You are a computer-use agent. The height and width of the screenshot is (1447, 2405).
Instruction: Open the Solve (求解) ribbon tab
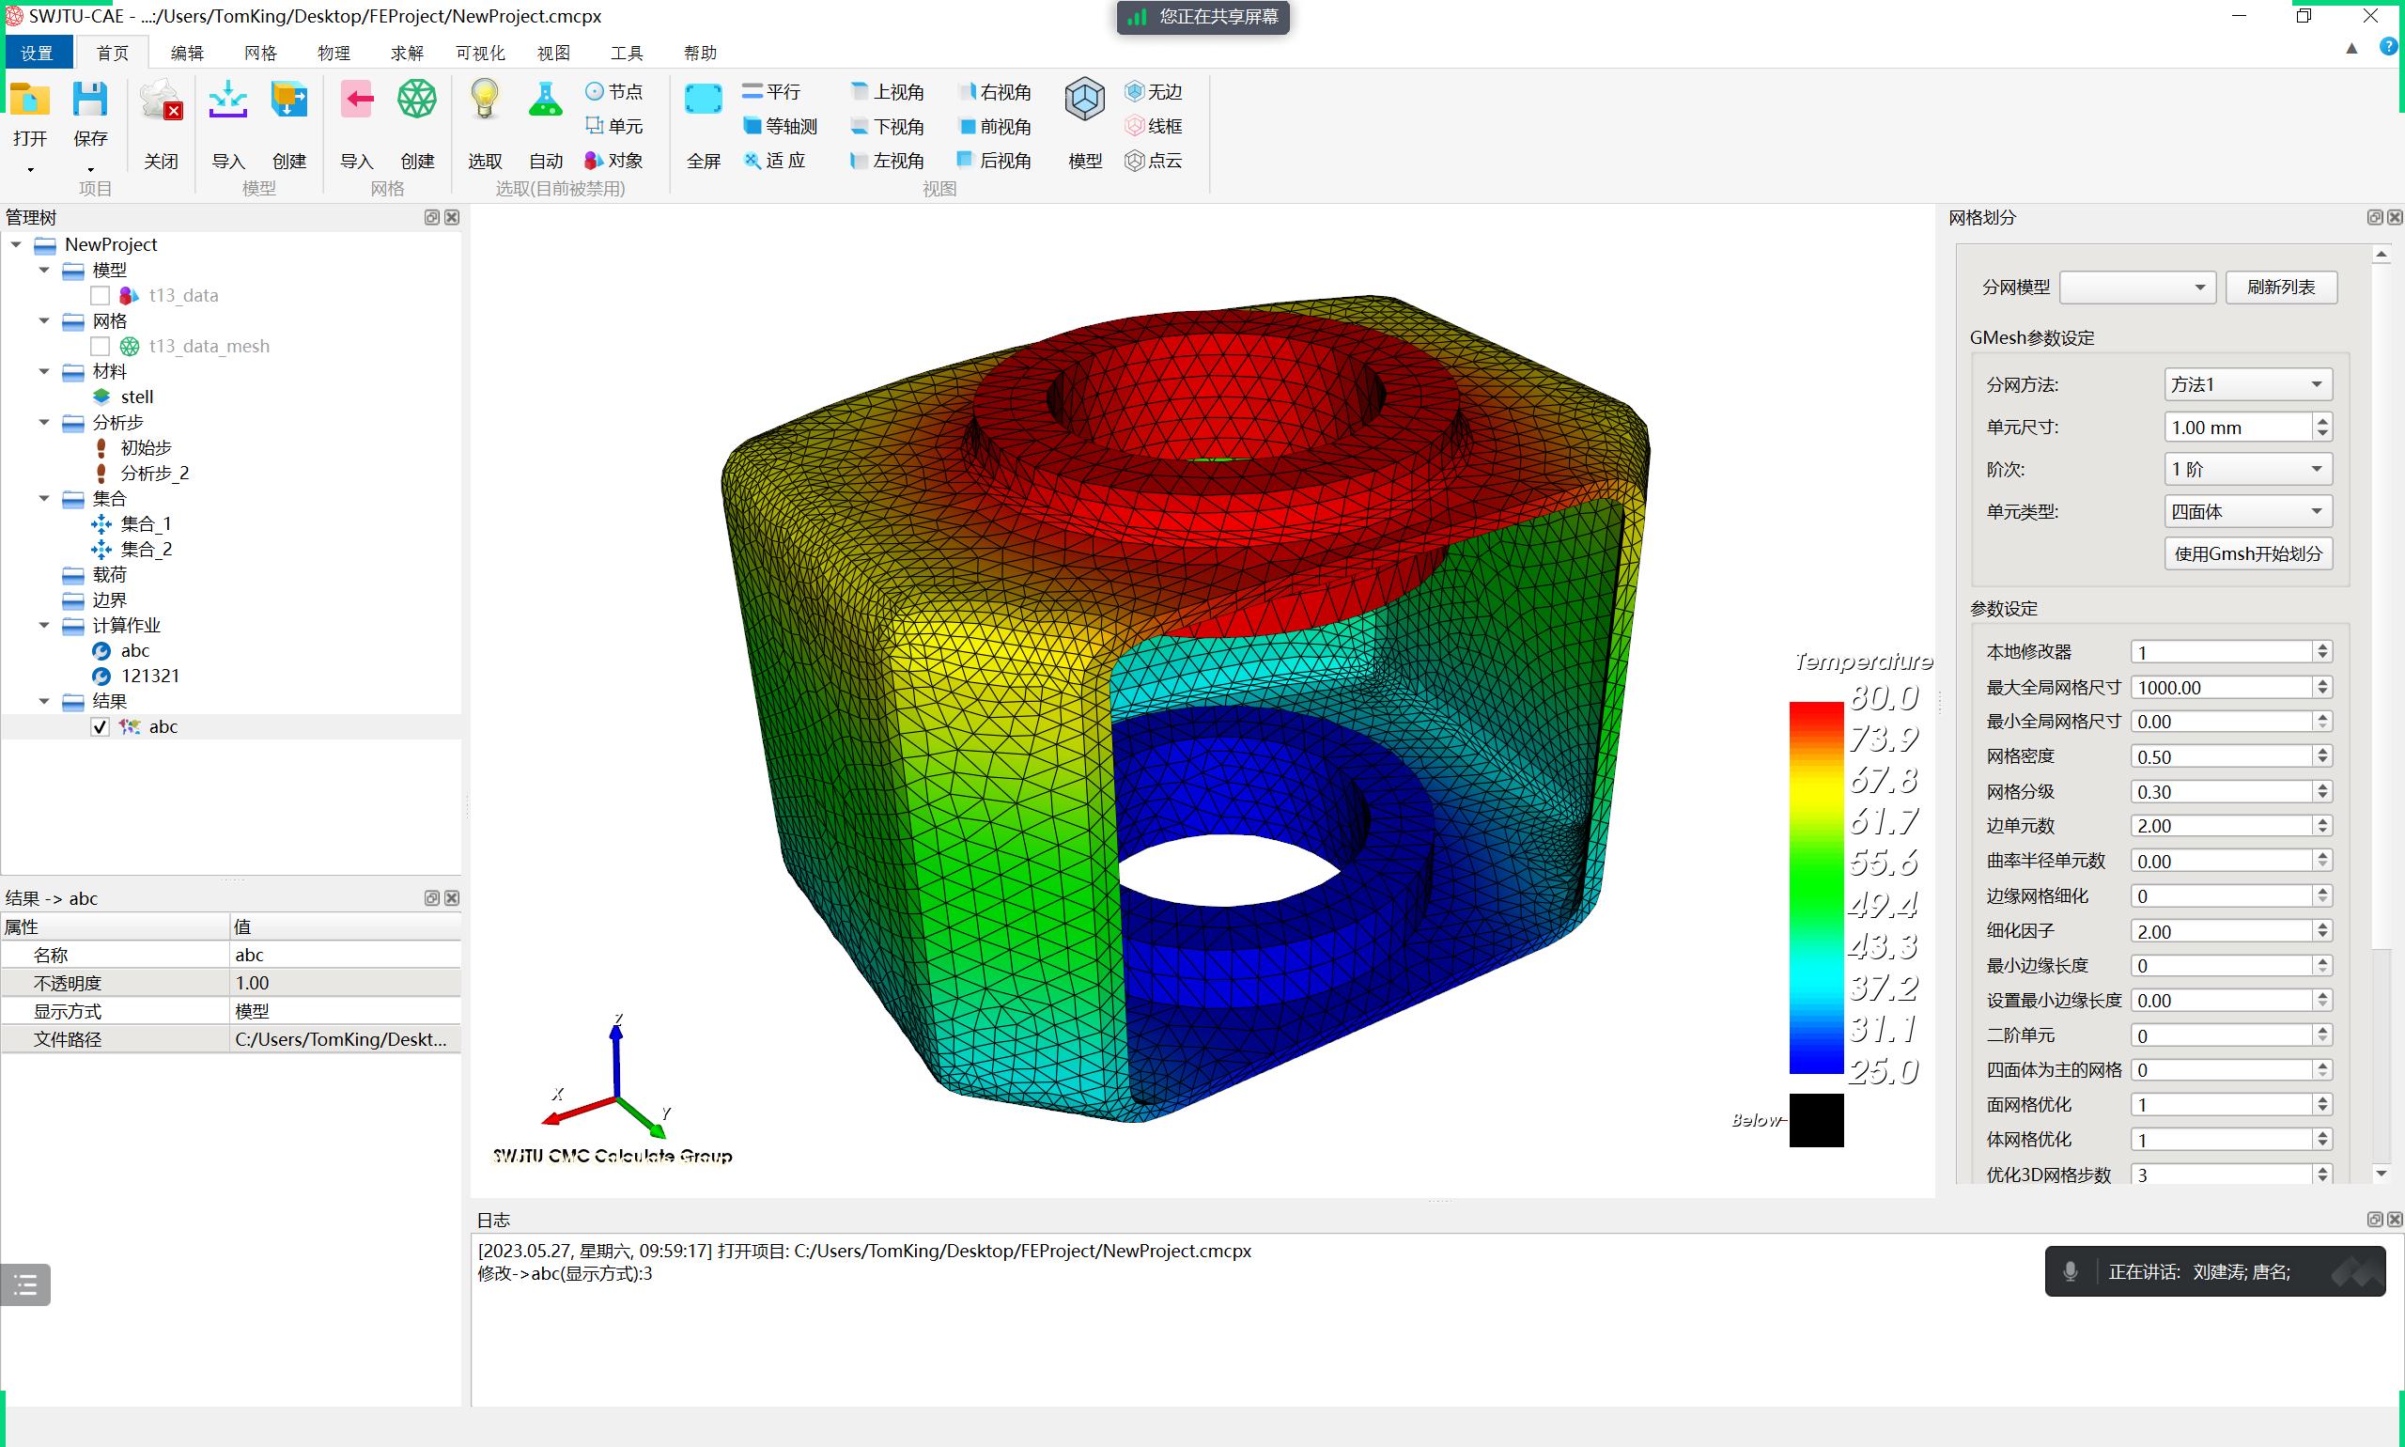tap(407, 53)
